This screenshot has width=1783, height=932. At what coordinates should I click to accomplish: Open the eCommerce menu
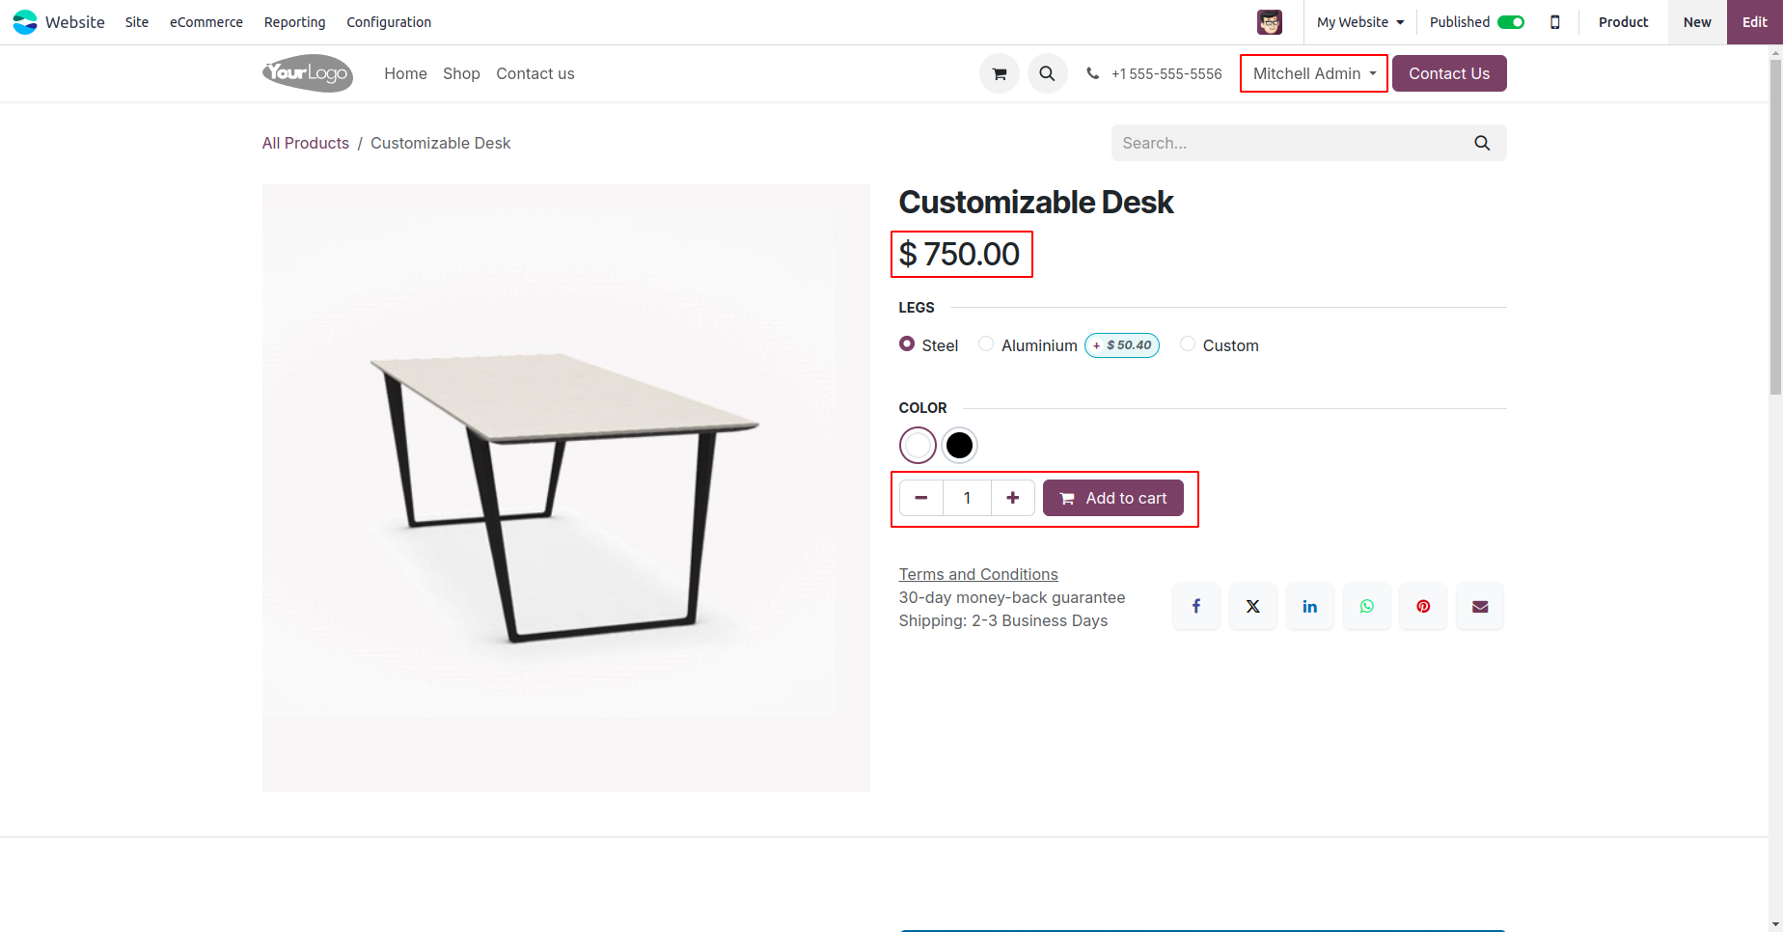coord(206,22)
